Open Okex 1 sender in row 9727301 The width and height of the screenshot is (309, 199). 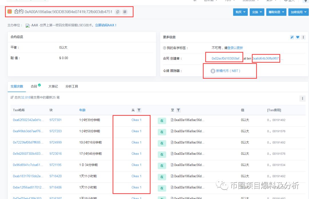point(136,120)
